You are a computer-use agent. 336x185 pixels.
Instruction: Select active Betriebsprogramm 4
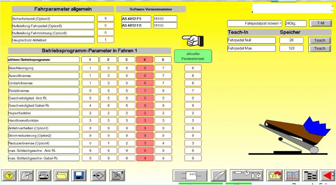point(144,60)
